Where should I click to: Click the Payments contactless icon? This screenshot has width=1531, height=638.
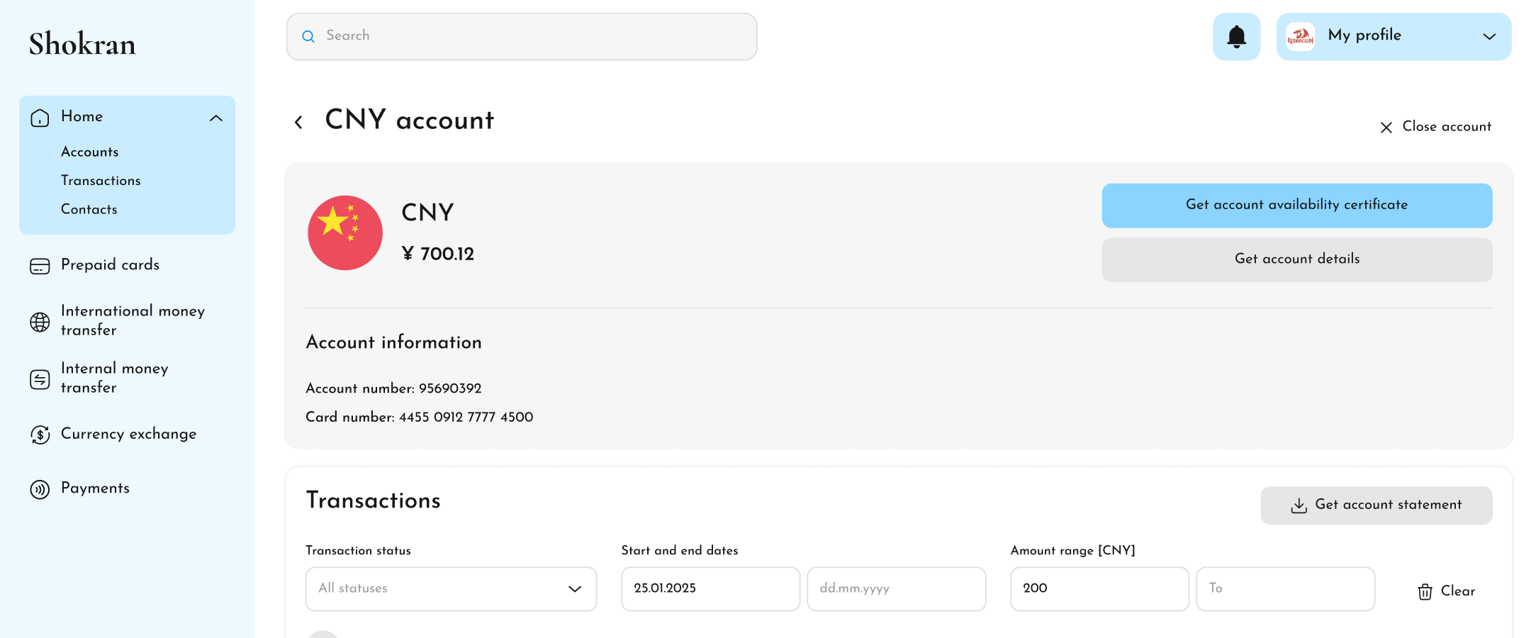(40, 488)
